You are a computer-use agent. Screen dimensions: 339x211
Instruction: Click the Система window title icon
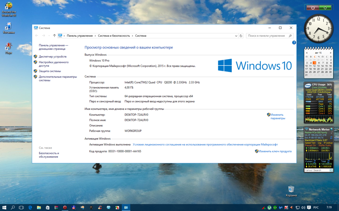(36, 28)
